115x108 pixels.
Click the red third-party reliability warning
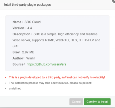[57, 77]
